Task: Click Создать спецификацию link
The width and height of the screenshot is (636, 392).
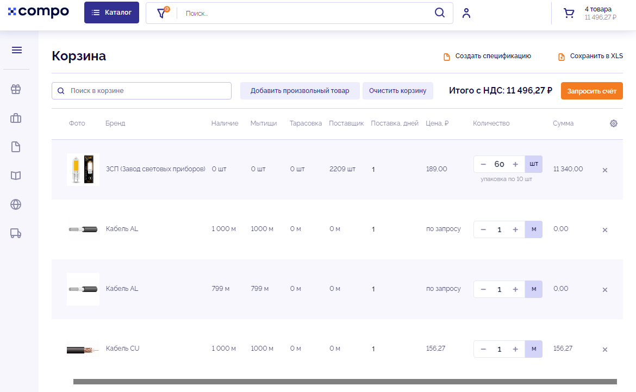Action: [487, 56]
